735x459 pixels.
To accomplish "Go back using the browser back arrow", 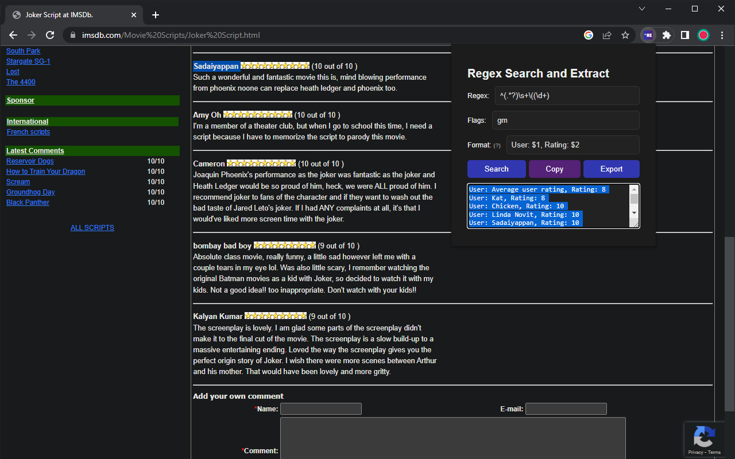I will pos(13,35).
